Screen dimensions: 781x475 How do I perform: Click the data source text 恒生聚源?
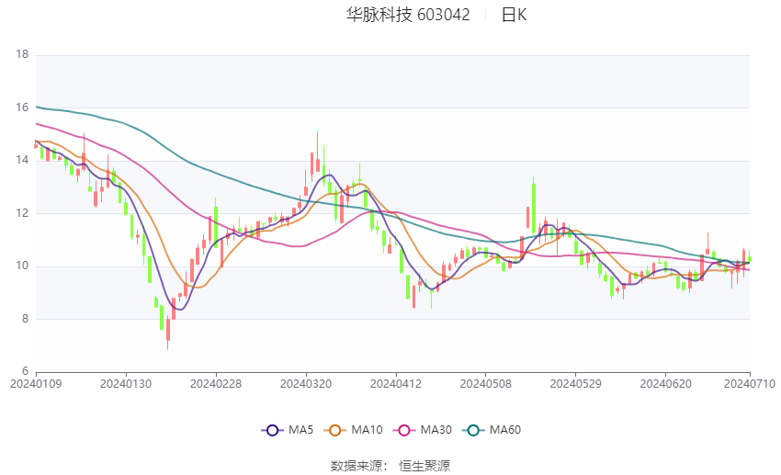click(x=424, y=466)
